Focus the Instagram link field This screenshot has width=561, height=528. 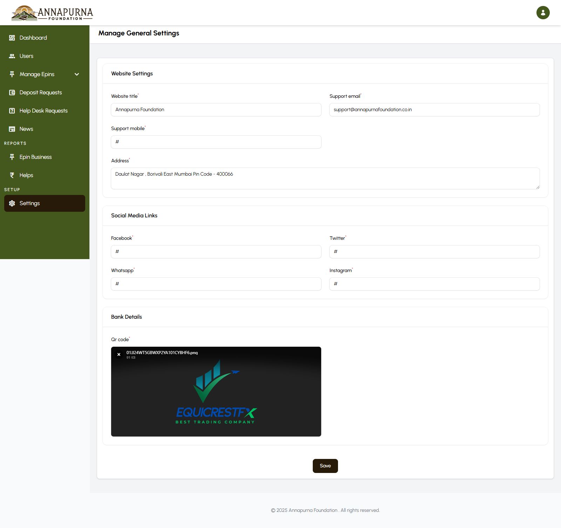pyautogui.click(x=434, y=284)
